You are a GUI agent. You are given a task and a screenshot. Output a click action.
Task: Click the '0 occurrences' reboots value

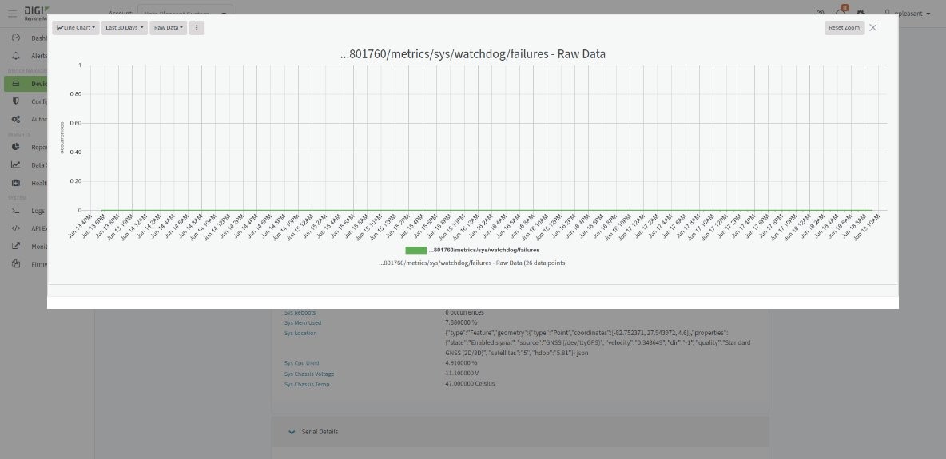(x=464, y=312)
